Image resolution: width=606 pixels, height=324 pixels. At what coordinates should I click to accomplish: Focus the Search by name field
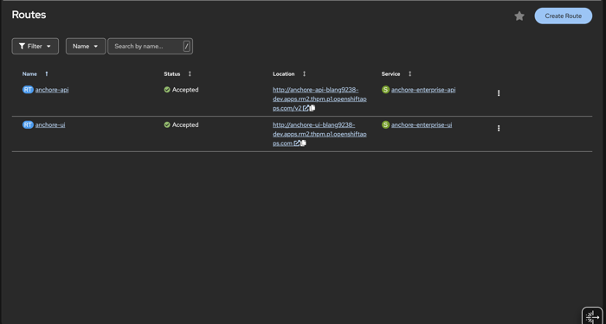tap(150, 47)
